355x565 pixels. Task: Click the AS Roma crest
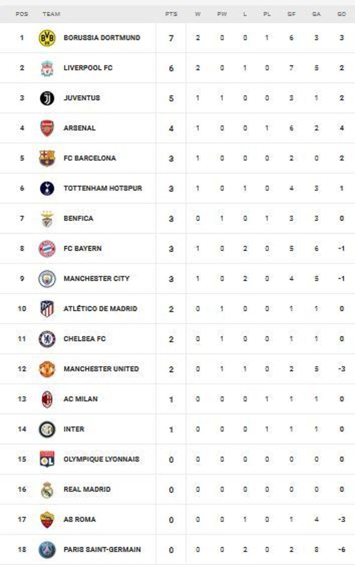(x=47, y=520)
